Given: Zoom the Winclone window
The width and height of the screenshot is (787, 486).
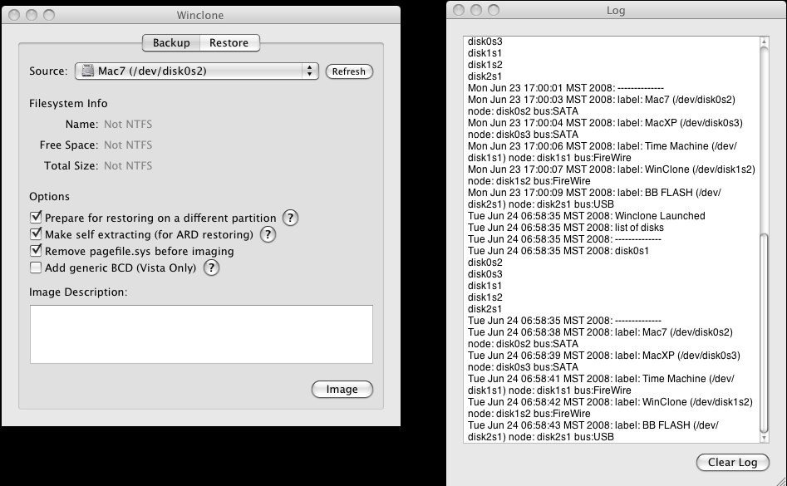Looking at the screenshot, I should [x=49, y=15].
